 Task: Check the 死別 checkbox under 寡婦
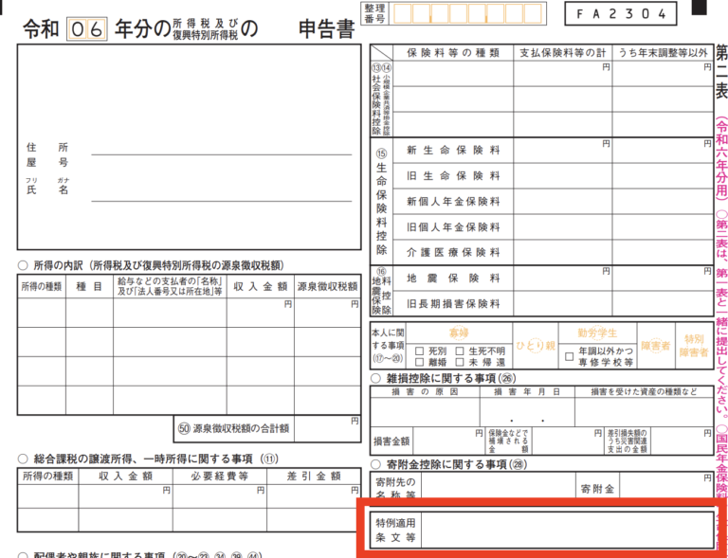pyautogui.click(x=420, y=350)
